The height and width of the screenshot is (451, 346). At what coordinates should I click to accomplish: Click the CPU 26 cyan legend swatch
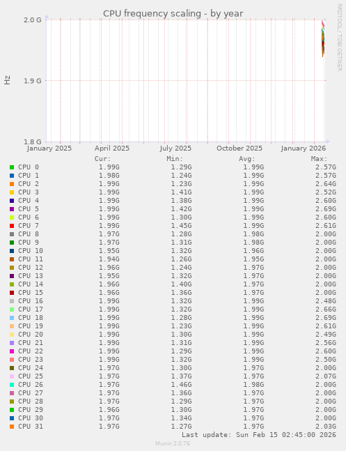tap(12, 385)
